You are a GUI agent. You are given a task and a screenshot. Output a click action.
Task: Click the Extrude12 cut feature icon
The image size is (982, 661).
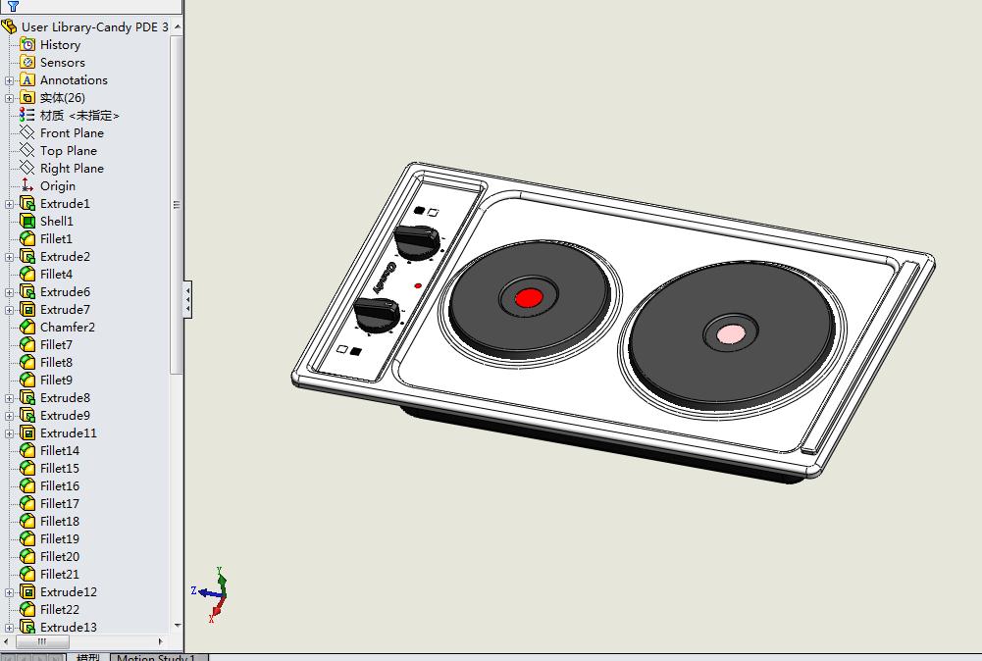point(26,591)
